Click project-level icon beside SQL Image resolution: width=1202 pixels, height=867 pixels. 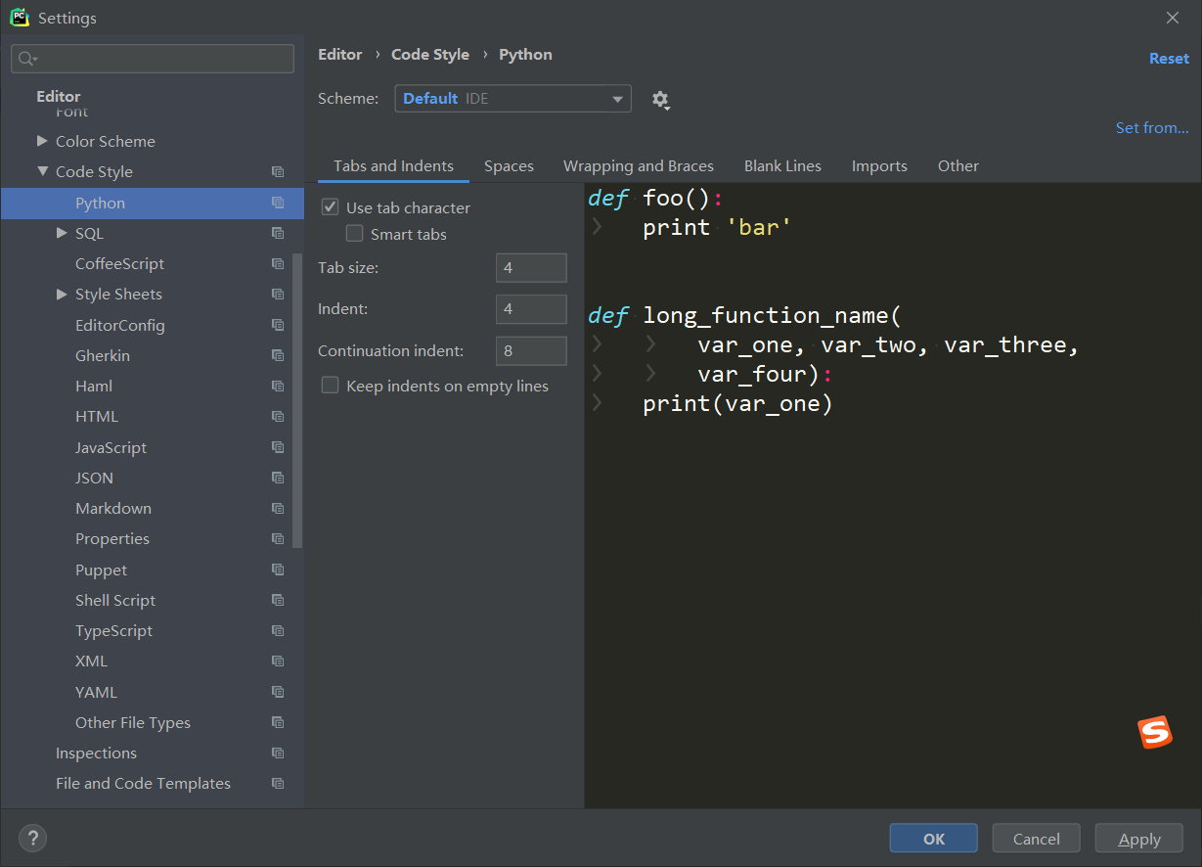(x=278, y=234)
